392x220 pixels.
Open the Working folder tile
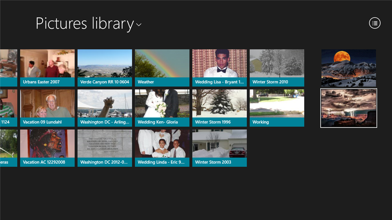pos(277,108)
